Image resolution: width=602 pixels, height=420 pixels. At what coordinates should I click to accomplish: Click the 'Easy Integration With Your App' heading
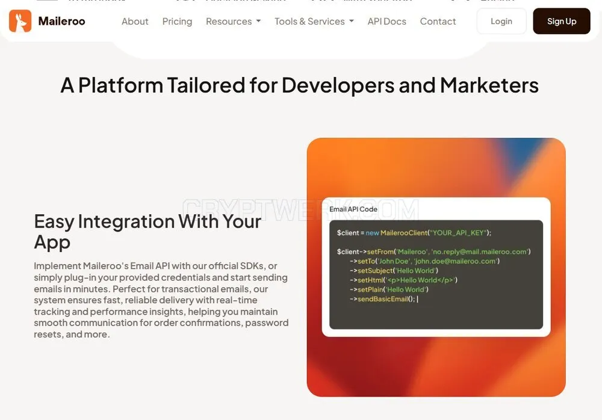pos(148,232)
